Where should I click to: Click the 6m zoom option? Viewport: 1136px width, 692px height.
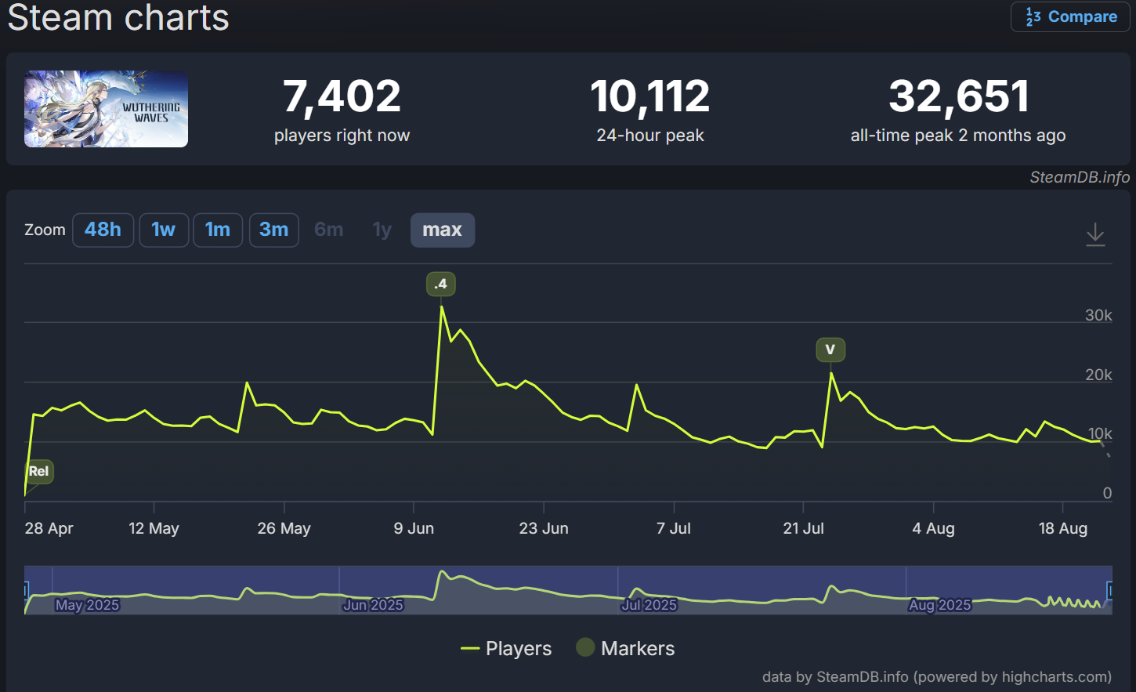[x=329, y=230]
